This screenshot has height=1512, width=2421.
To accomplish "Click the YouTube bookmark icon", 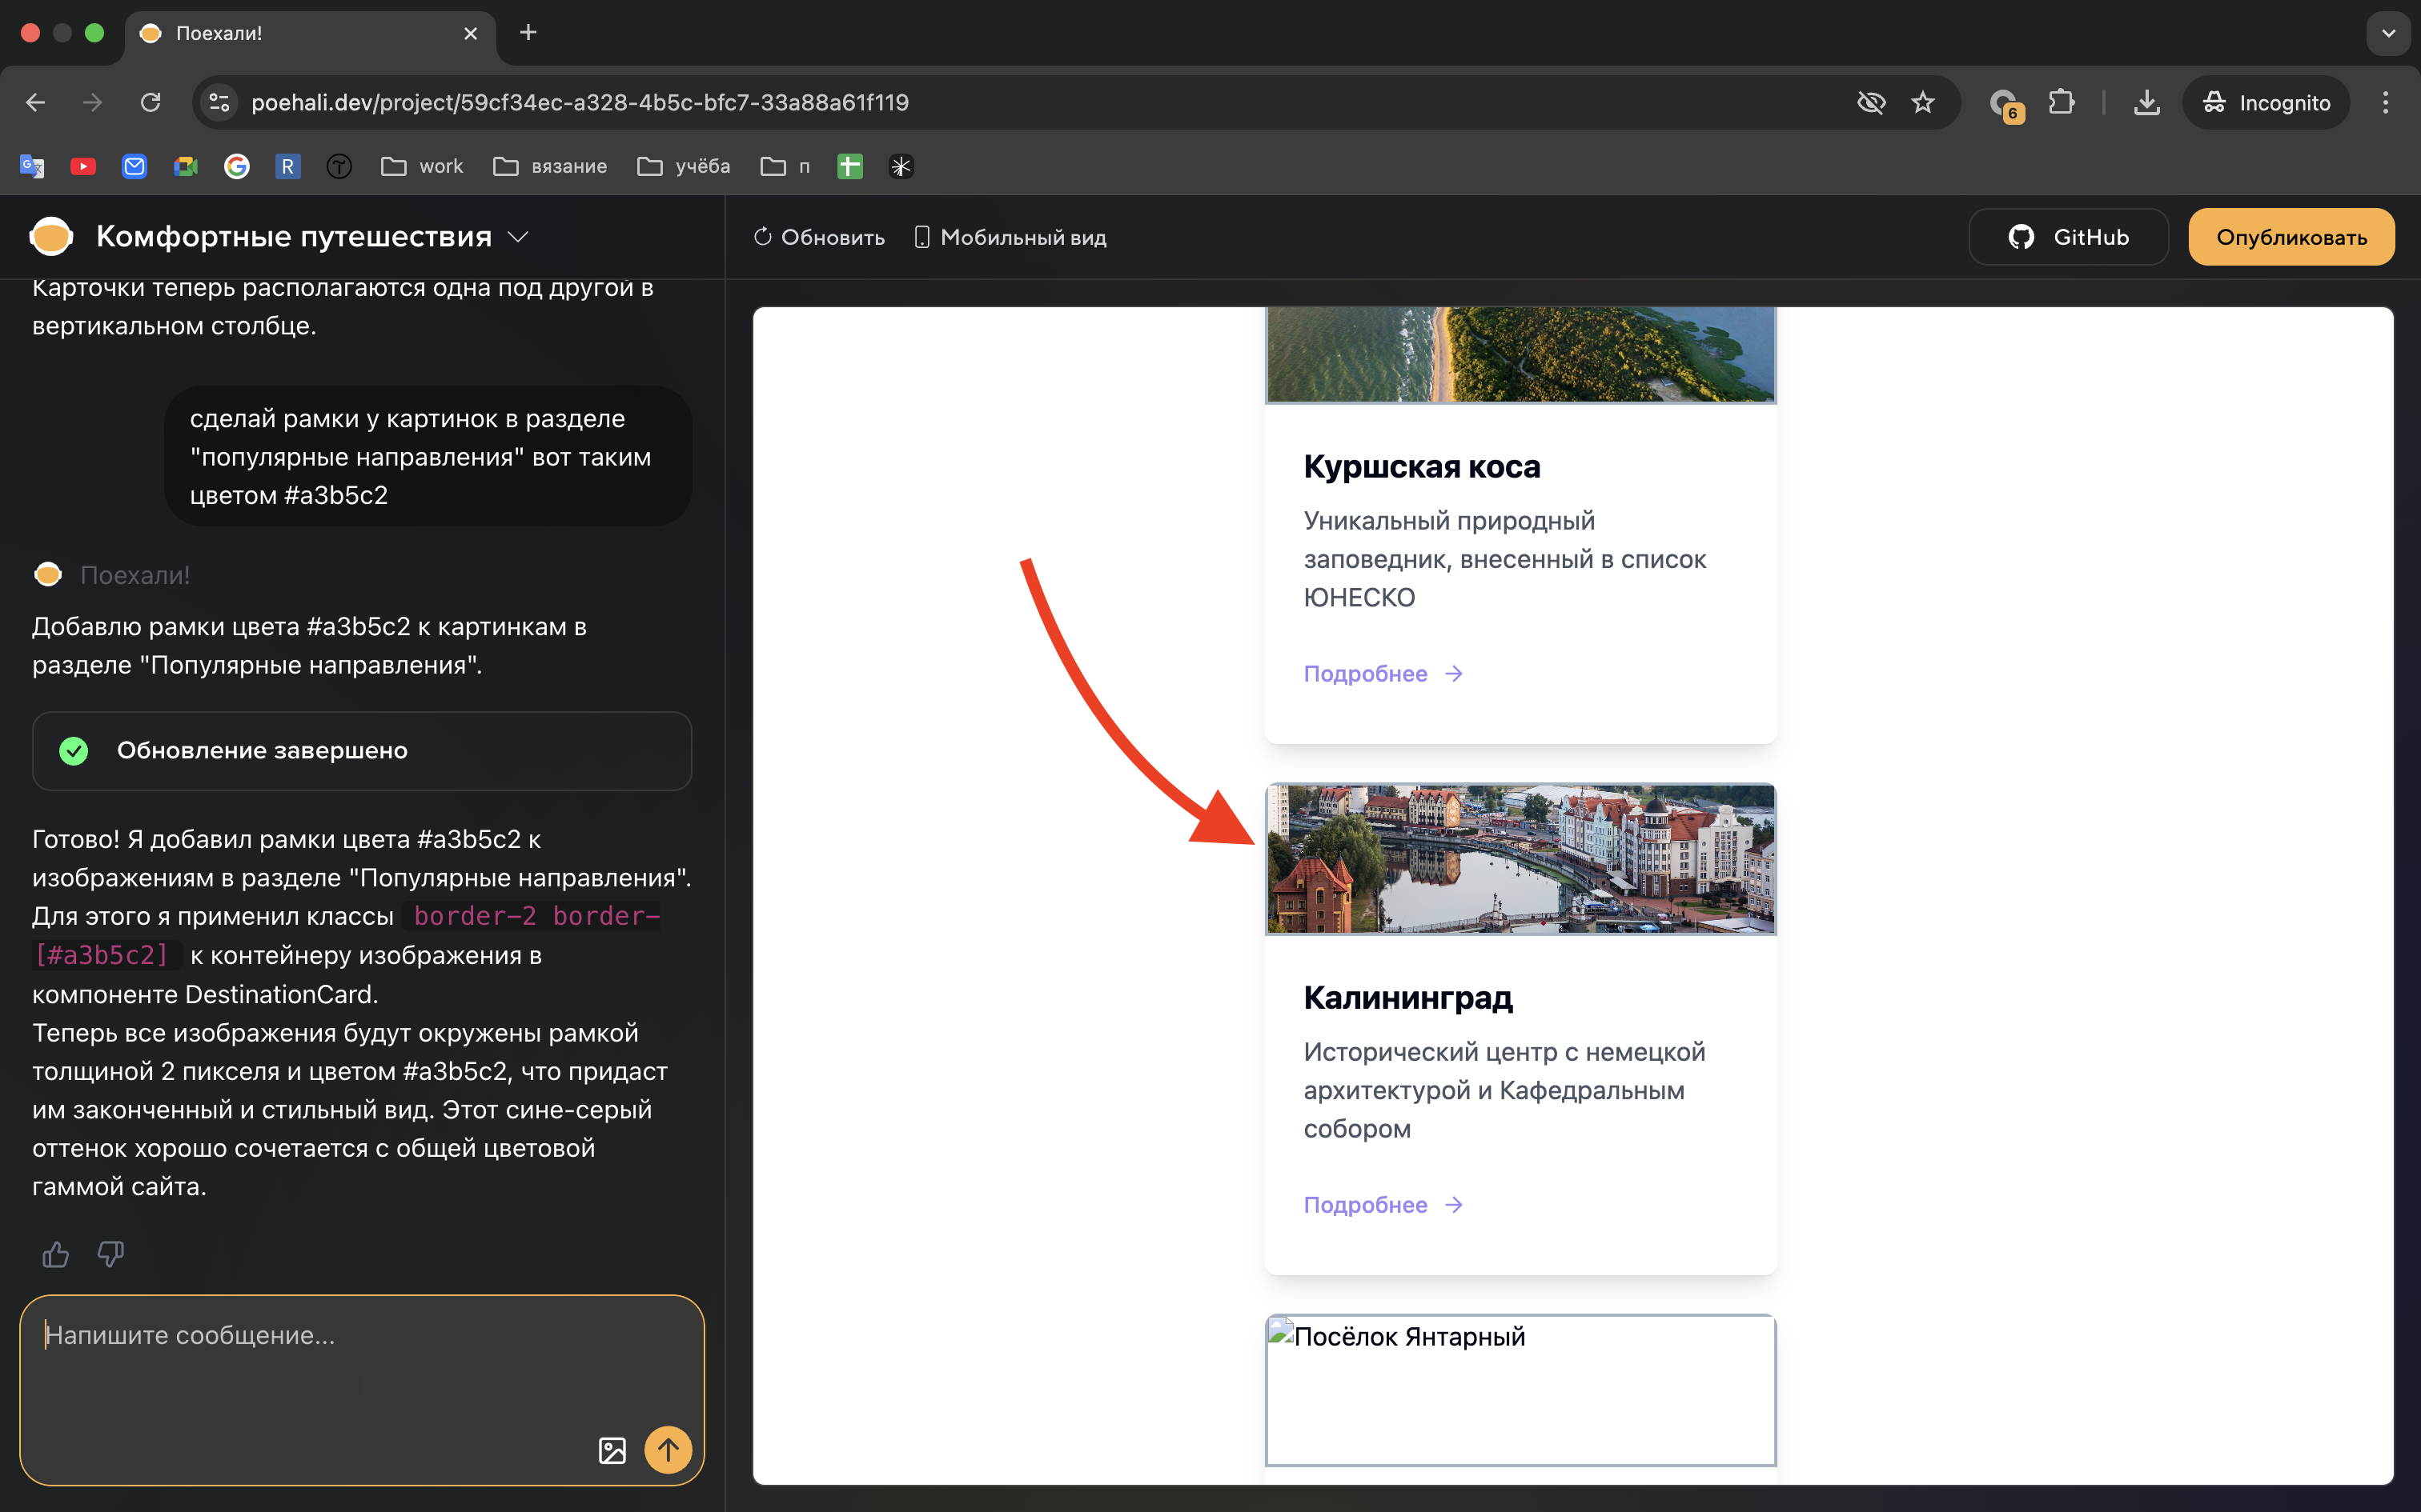I will pos(83,166).
